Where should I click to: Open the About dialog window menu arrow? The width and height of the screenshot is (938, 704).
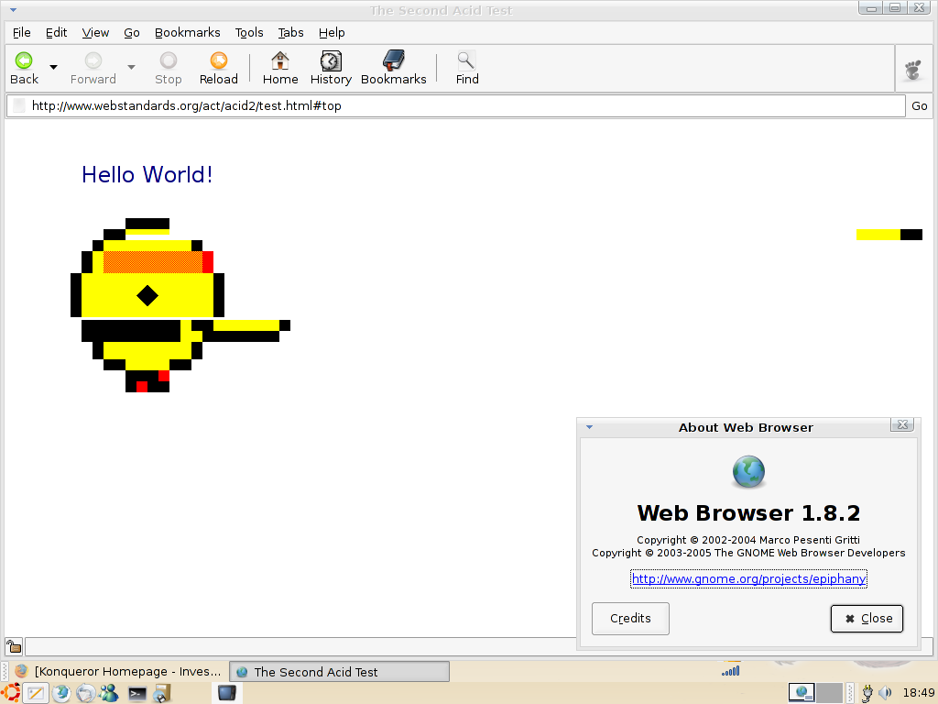(589, 427)
